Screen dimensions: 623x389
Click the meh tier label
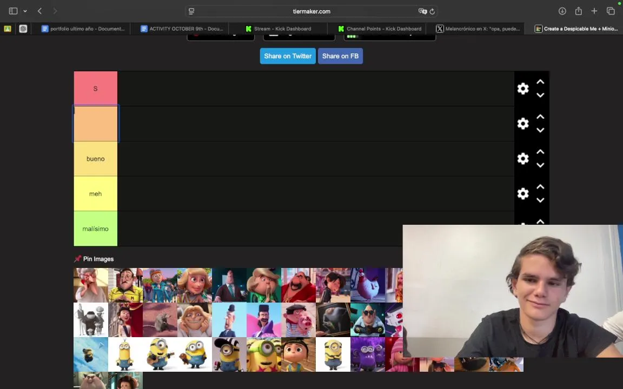pyautogui.click(x=95, y=193)
